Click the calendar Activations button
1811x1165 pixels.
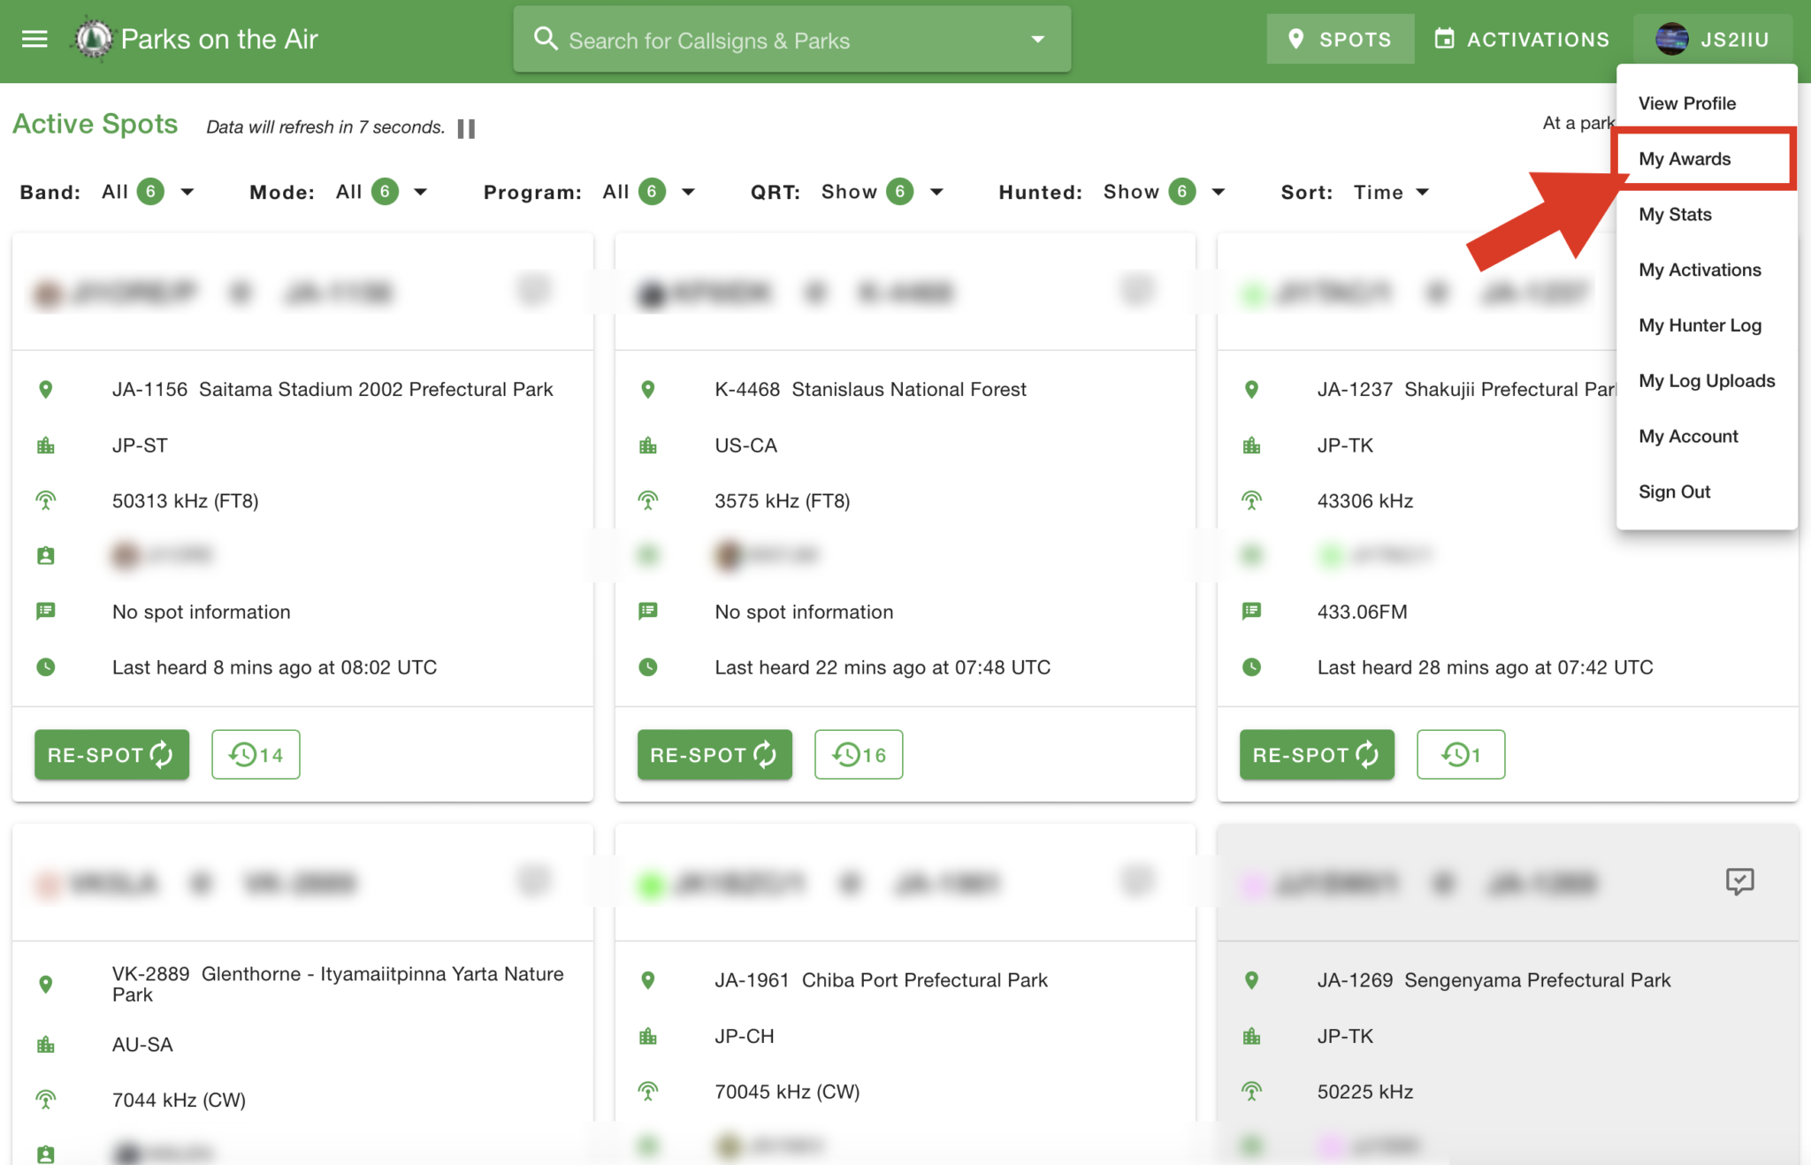(x=1521, y=40)
